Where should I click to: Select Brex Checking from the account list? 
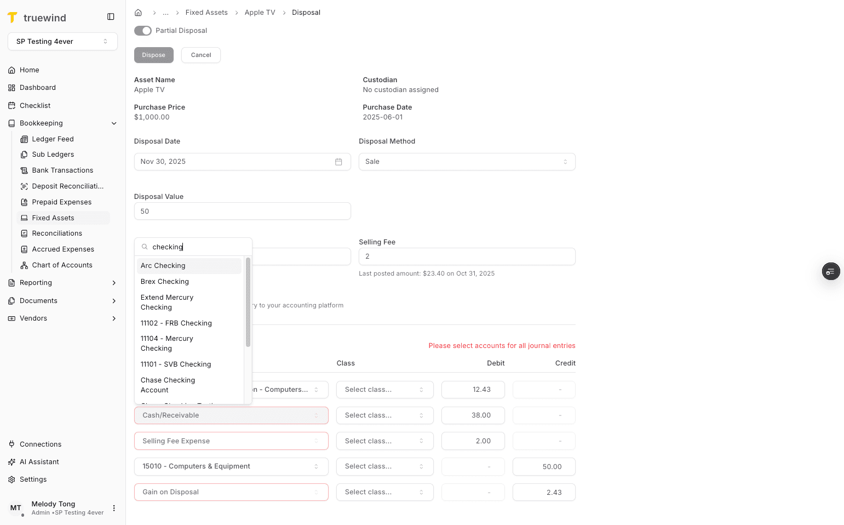(x=164, y=281)
